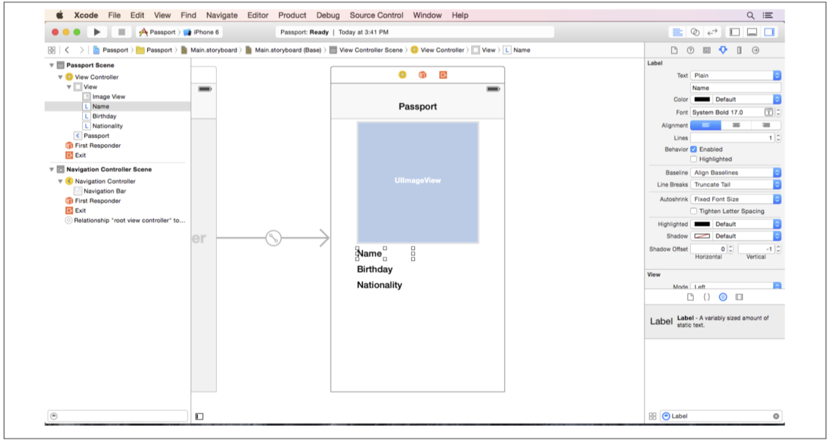Open the Source Control menu
The height and width of the screenshot is (442, 830).
point(376,15)
